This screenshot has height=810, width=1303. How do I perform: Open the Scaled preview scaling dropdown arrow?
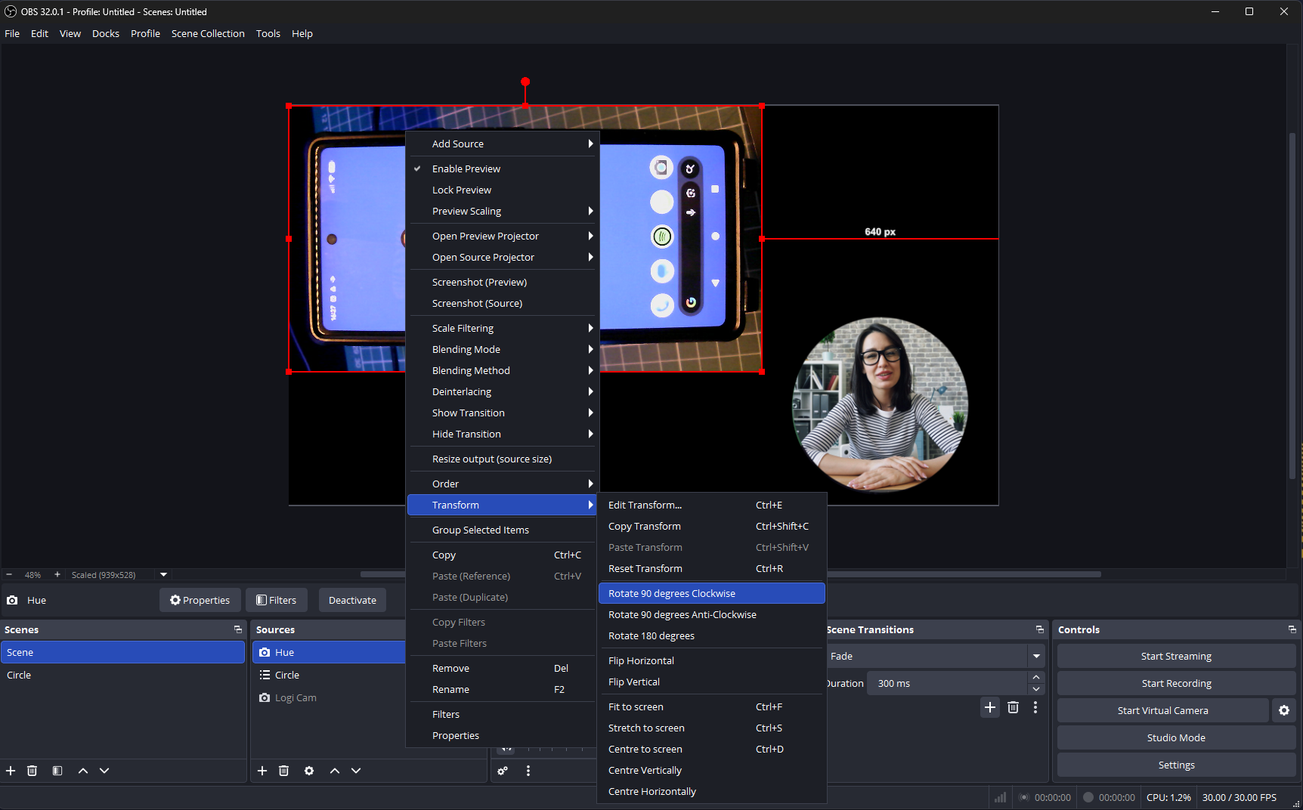163,575
